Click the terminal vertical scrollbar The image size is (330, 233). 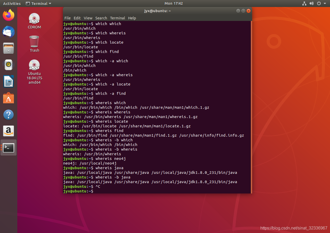pyautogui.click(x=251, y=107)
